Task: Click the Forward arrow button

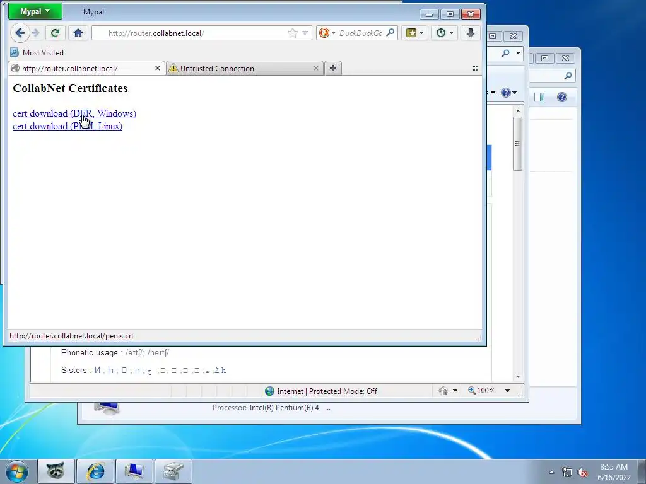Action: 36,33
